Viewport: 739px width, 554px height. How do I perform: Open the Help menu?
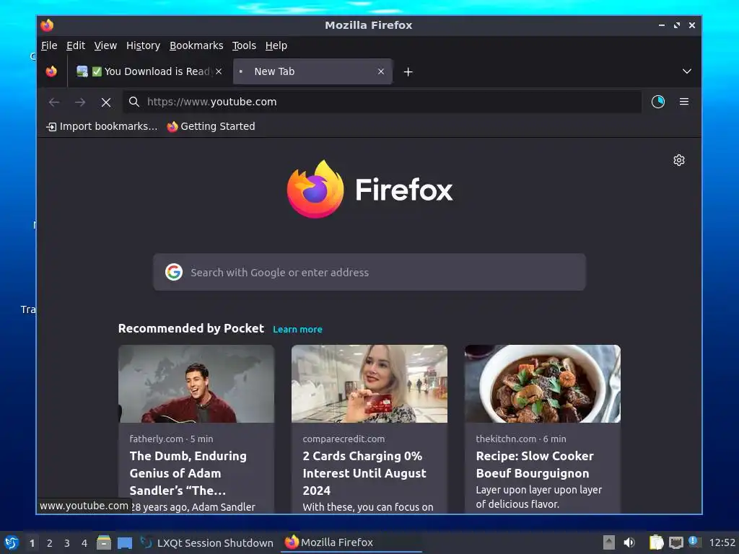tap(276, 45)
